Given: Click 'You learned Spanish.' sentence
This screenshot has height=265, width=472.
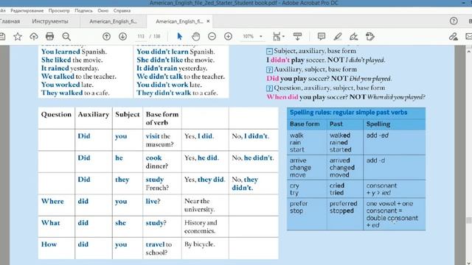Looking at the screenshot, I should pyautogui.click(x=74, y=52).
